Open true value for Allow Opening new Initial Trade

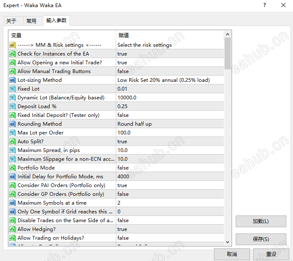[x=170, y=63]
